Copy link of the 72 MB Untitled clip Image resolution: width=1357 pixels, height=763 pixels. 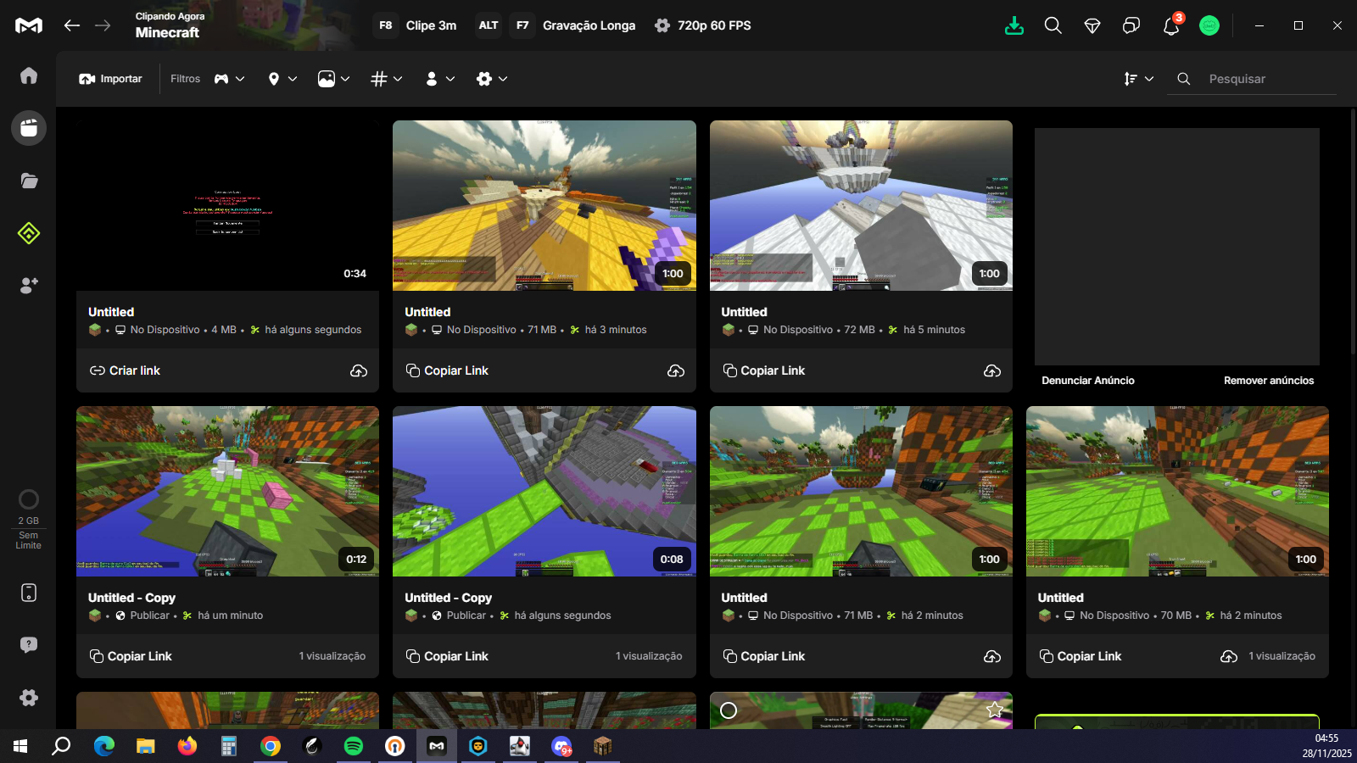[x=764, y=370]
